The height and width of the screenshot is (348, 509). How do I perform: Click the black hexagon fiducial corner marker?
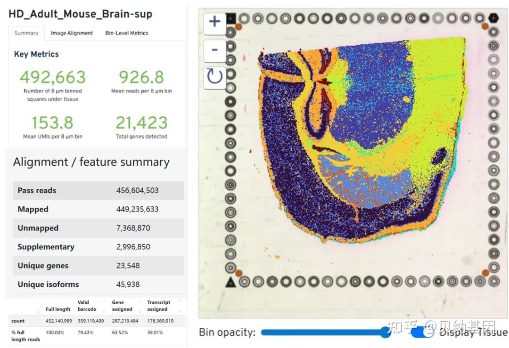click(493, 18)
